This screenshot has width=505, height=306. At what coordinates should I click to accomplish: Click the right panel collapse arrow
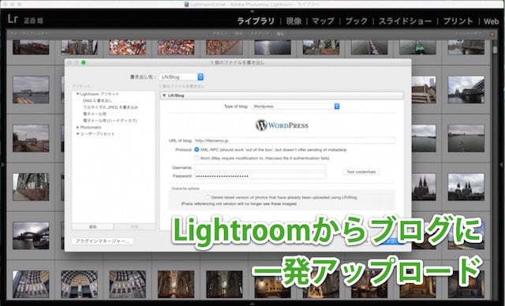tap(502, 164)
